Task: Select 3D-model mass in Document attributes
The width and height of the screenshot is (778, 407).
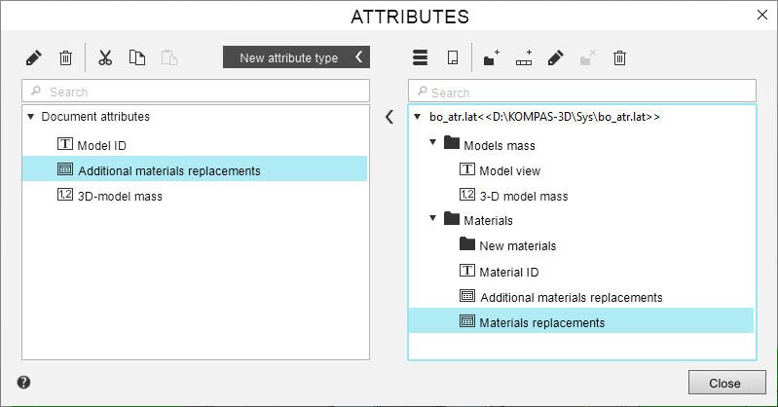Action: pyautogui.click(x=120, y=196)
